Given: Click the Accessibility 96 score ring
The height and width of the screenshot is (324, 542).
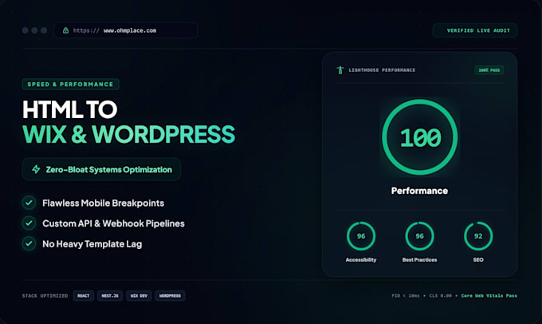Looking at the screenshot, I should (x=361, y=236).
